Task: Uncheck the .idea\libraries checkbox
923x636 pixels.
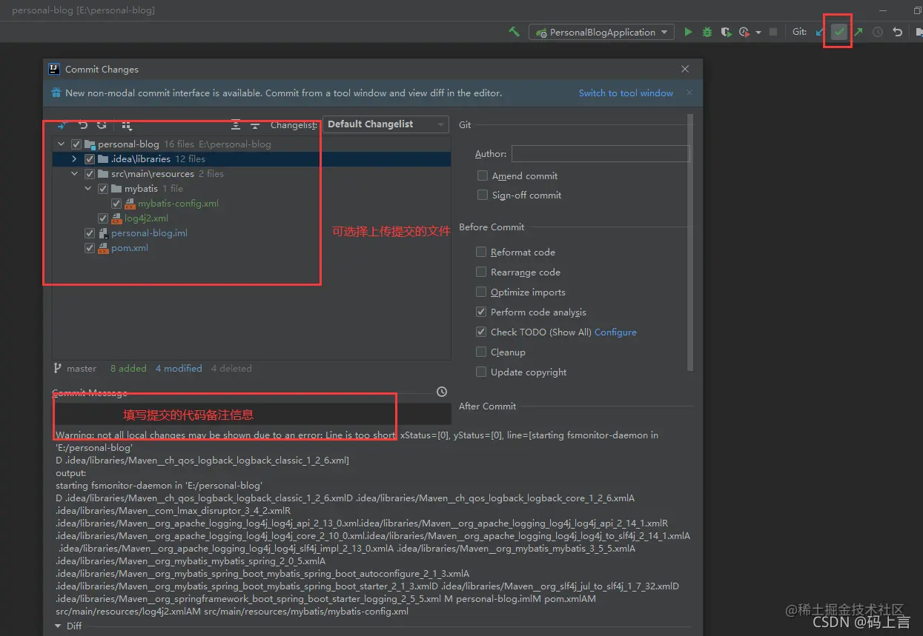Action: [x=90, y=159]
